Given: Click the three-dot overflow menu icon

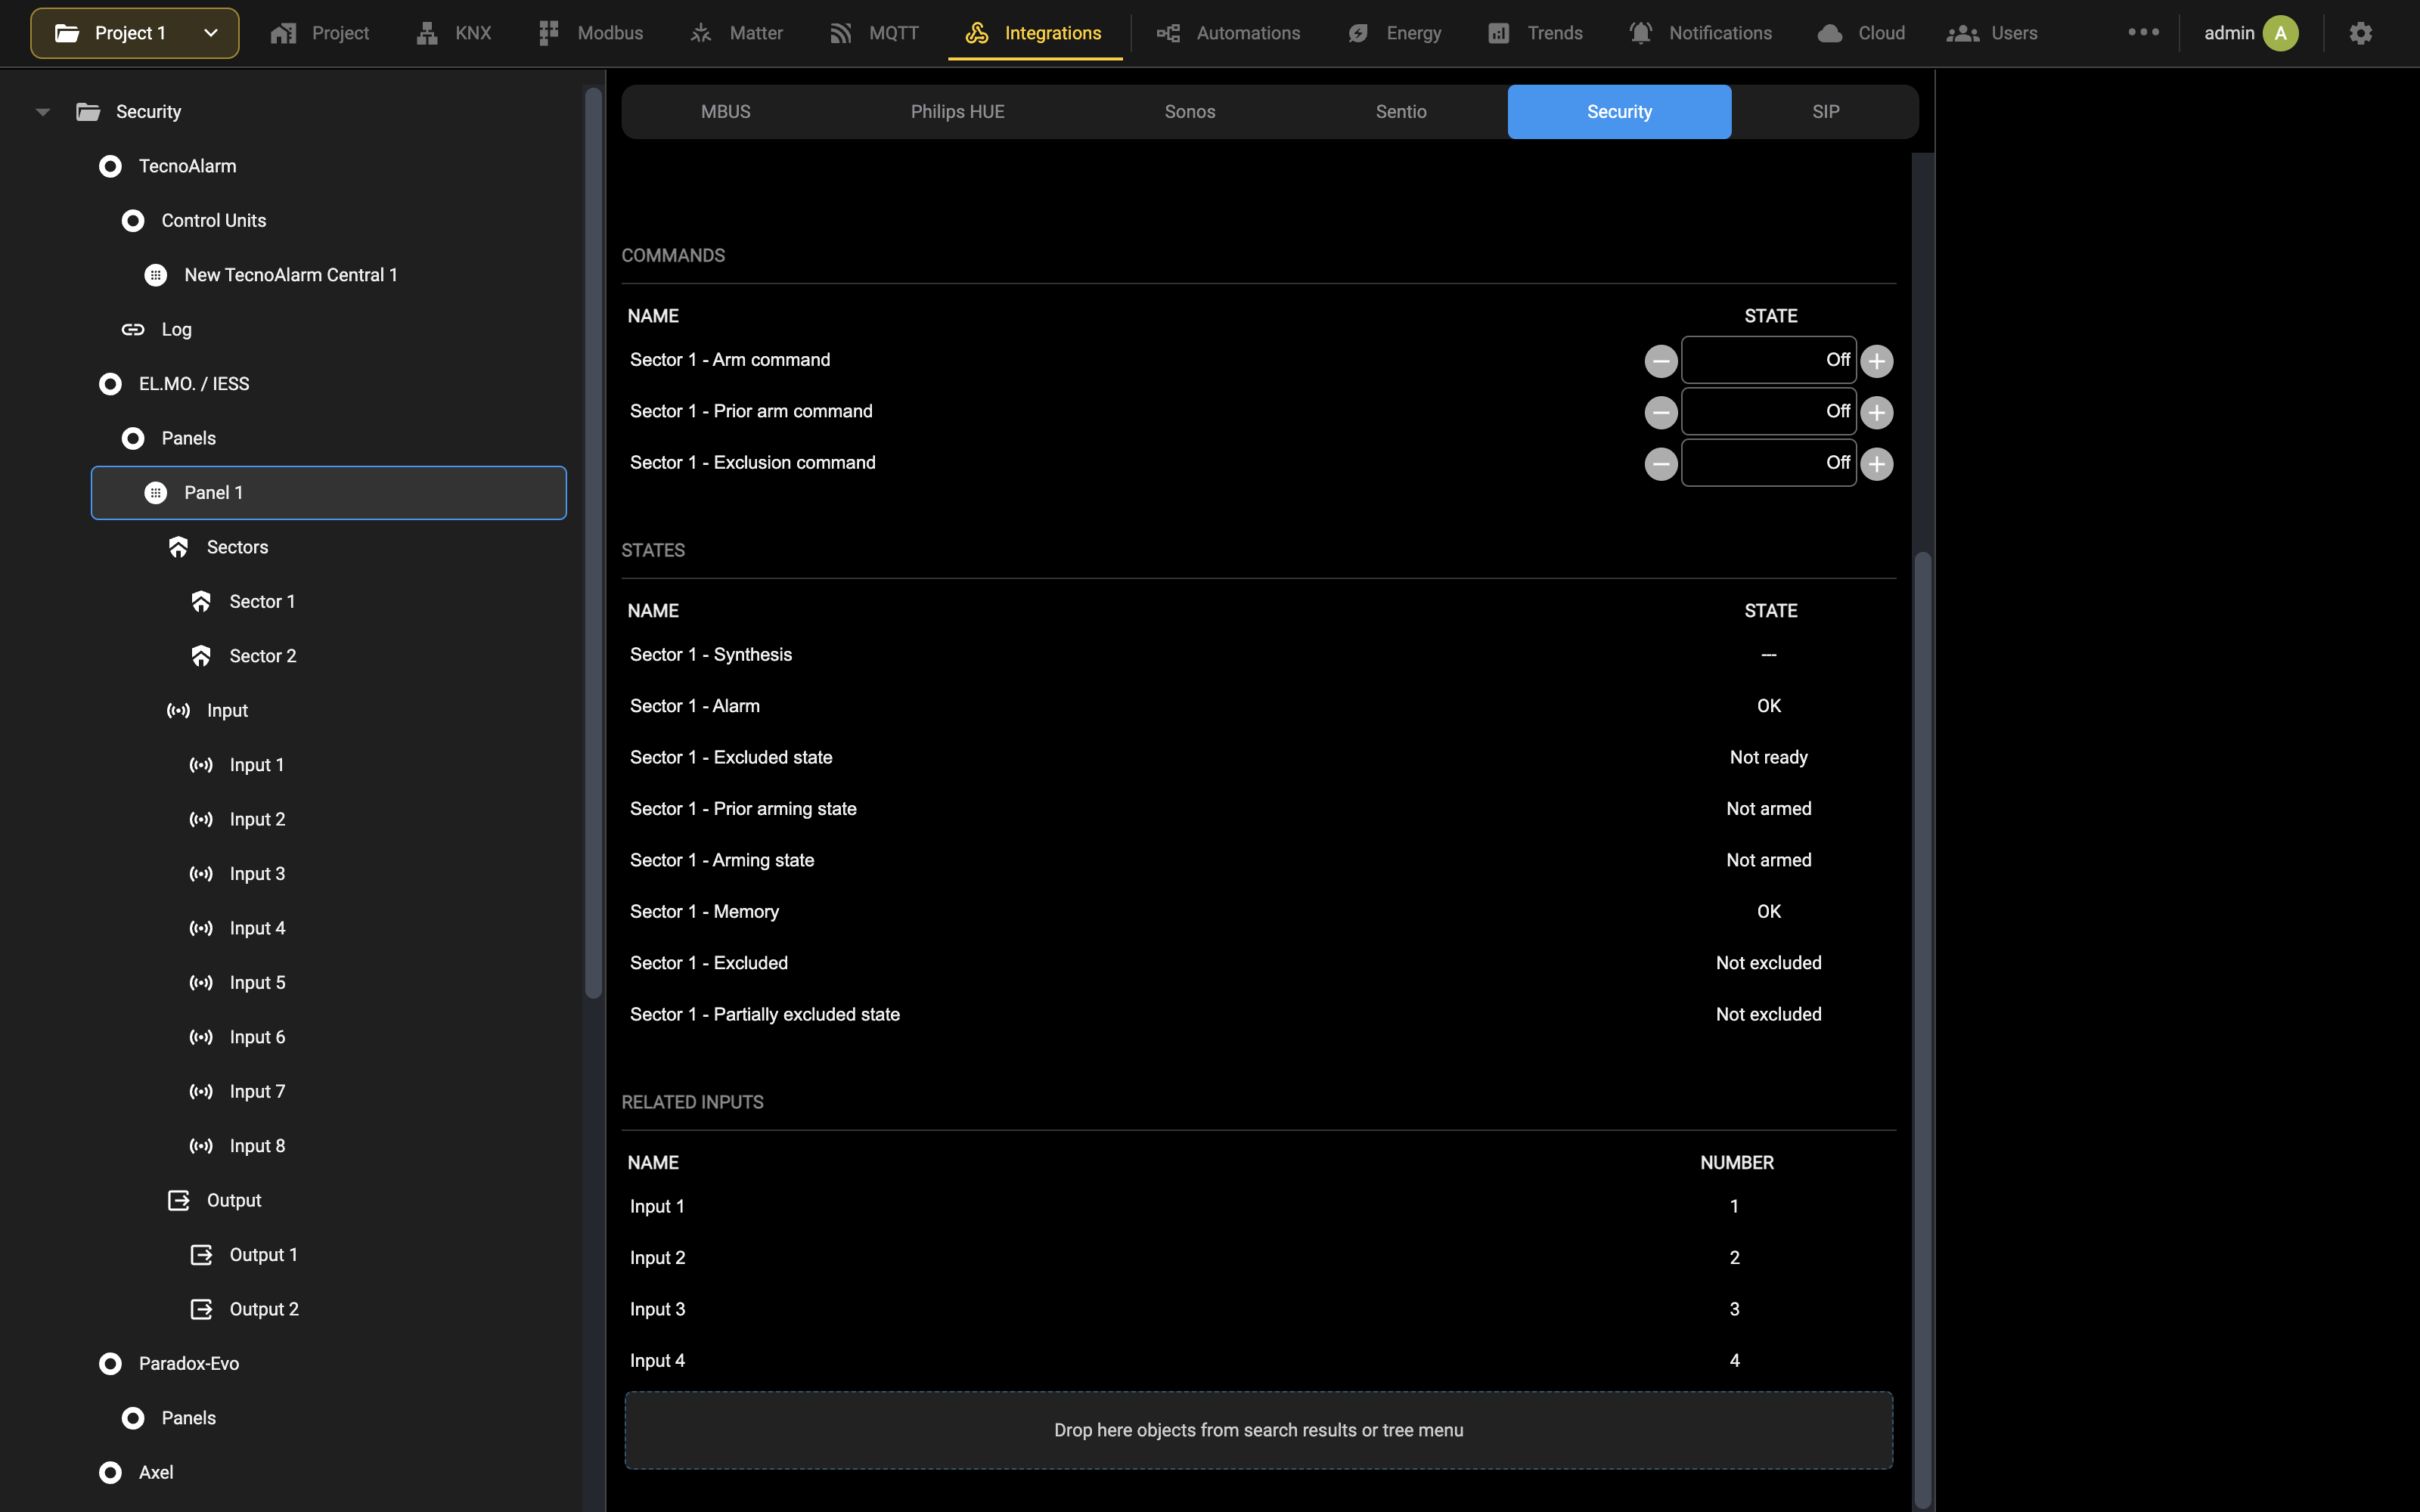Looking at the screenshot, I should (x=2143, y=32).
